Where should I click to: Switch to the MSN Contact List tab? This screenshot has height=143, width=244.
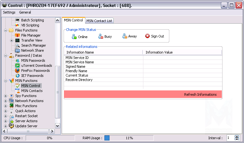99,20
